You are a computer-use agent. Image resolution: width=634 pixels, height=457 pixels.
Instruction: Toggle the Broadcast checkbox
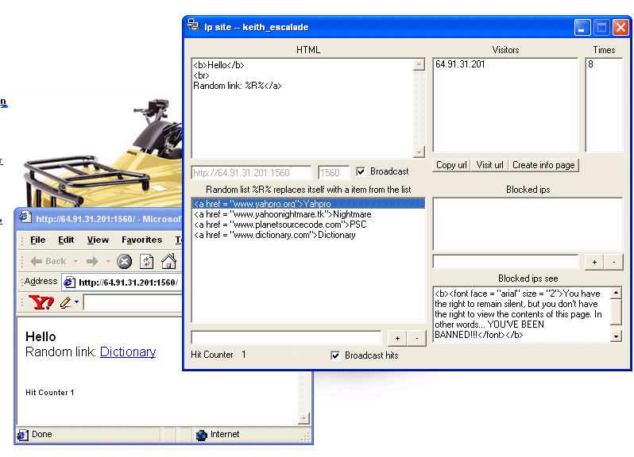[x=361, y=171]
